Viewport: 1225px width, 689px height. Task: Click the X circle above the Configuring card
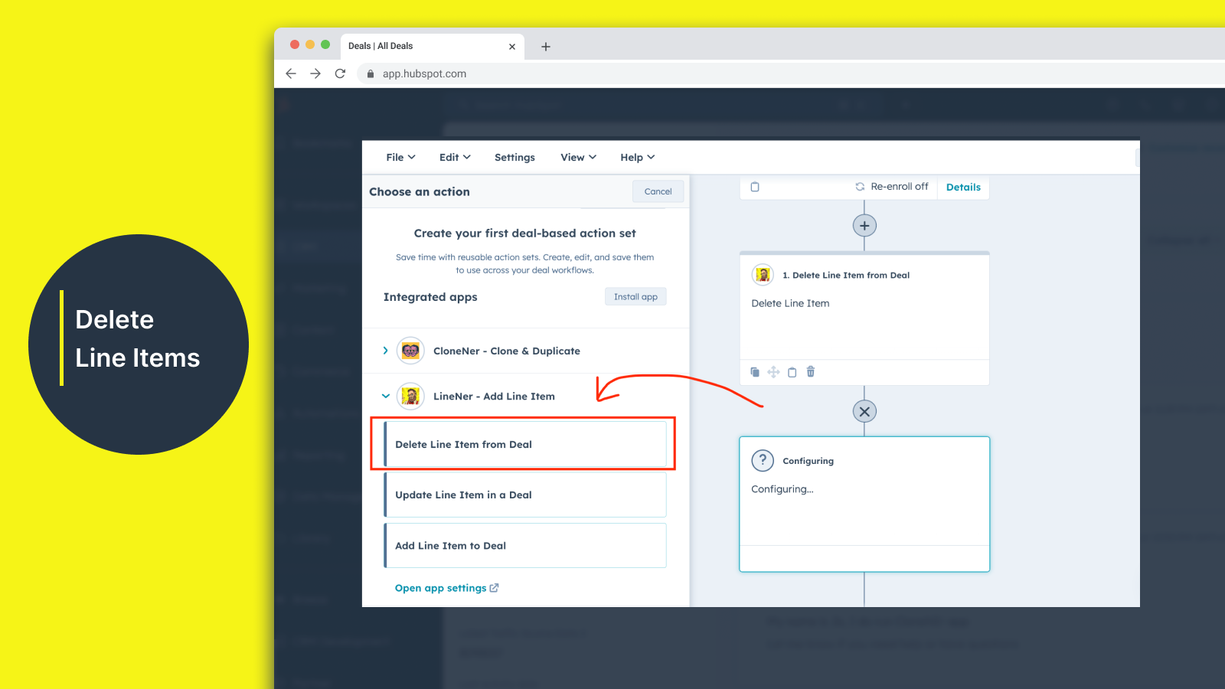pyautogui.click(x=864, y=412)
